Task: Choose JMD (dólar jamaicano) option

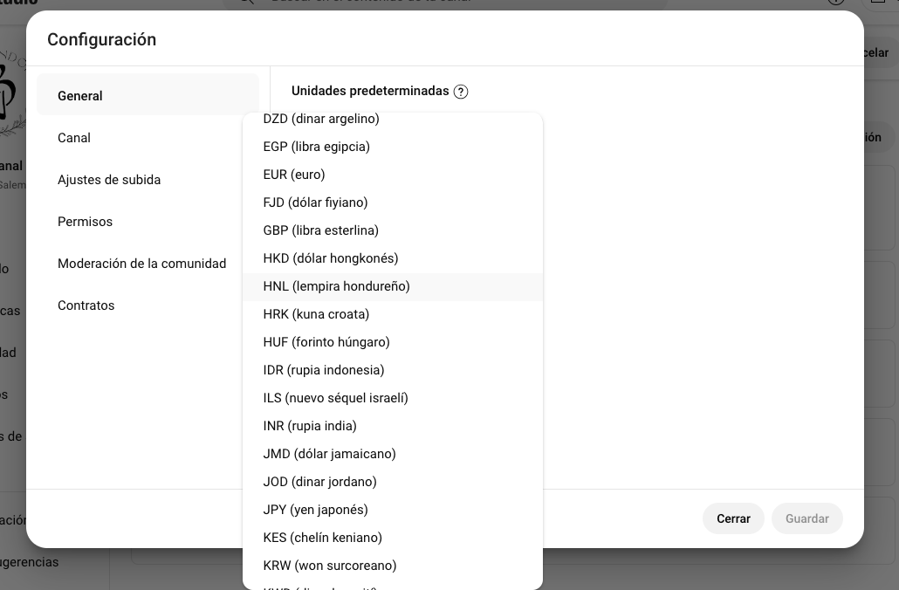Action: (x=329, y=454)
